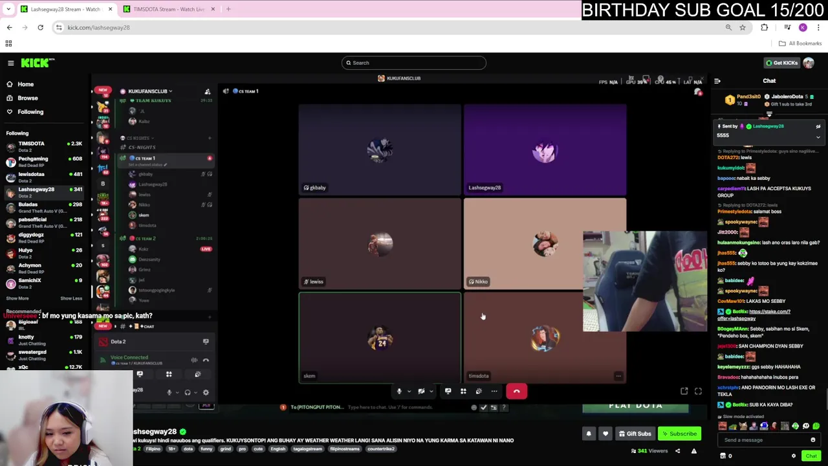The height and width of the screenshot is (466, 828).
Task: Select the skem video tile
Action: point(380,338)
